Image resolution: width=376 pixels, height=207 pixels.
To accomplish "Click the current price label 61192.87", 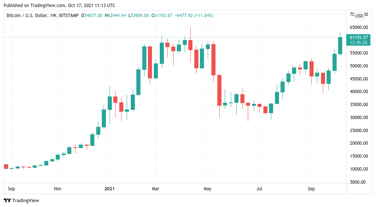I will point(359,37).
